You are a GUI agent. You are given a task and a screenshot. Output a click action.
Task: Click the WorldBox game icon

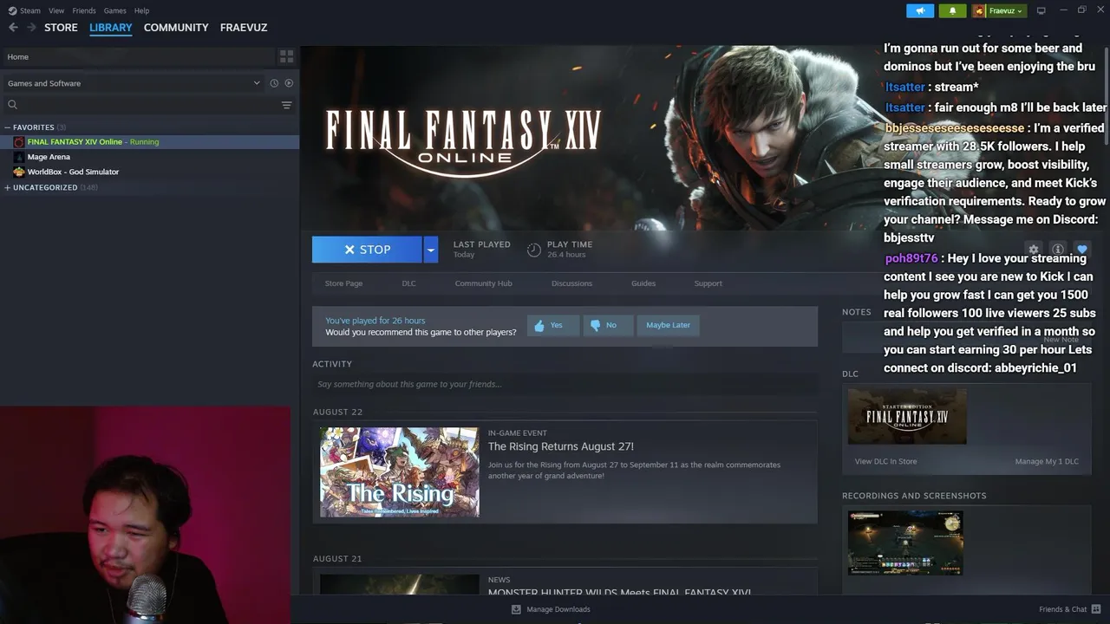click(x=19, y=172)
